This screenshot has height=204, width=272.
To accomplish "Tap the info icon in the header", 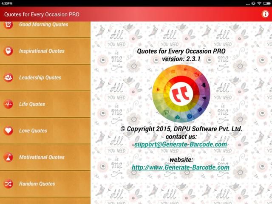I will pos(265,14).
